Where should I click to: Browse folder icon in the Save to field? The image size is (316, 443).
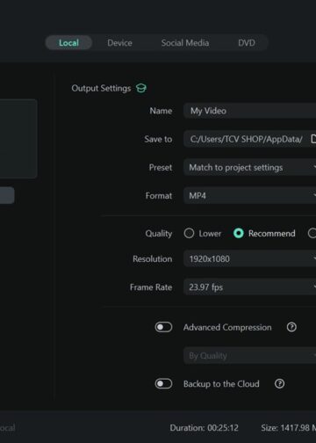click(313, 139)
